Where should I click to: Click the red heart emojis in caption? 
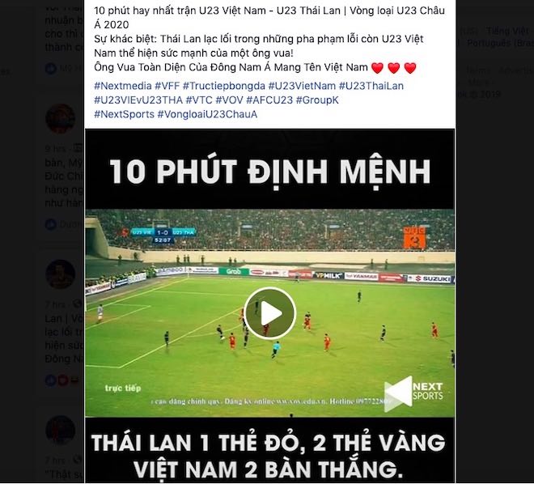pos(394,68)
